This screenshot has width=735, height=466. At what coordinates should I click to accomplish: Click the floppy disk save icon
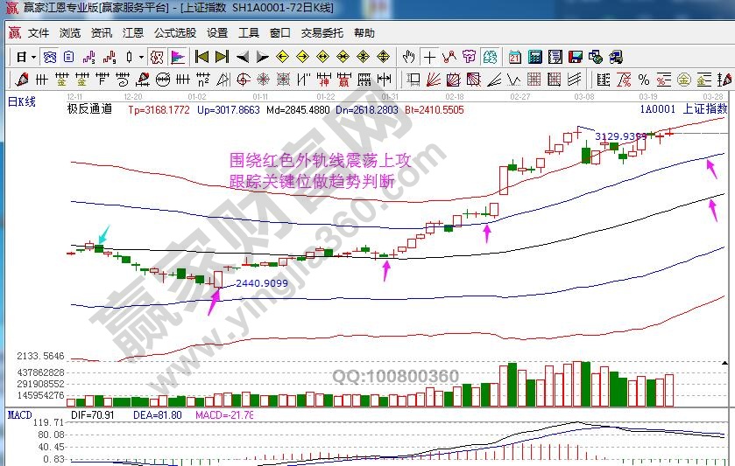pos(576,57)
